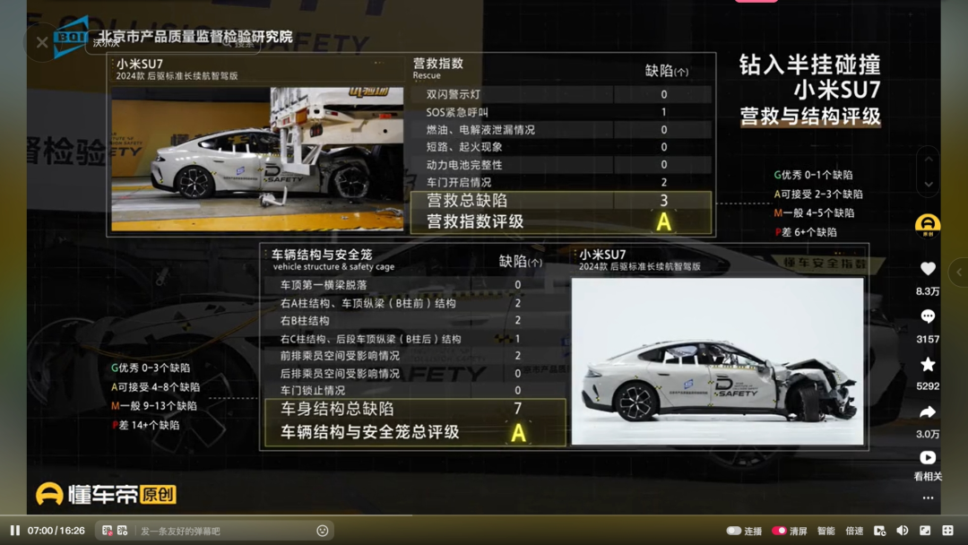
Task: Toggle the 连播 autoplay switch
Action: click(x=734, y=531)
